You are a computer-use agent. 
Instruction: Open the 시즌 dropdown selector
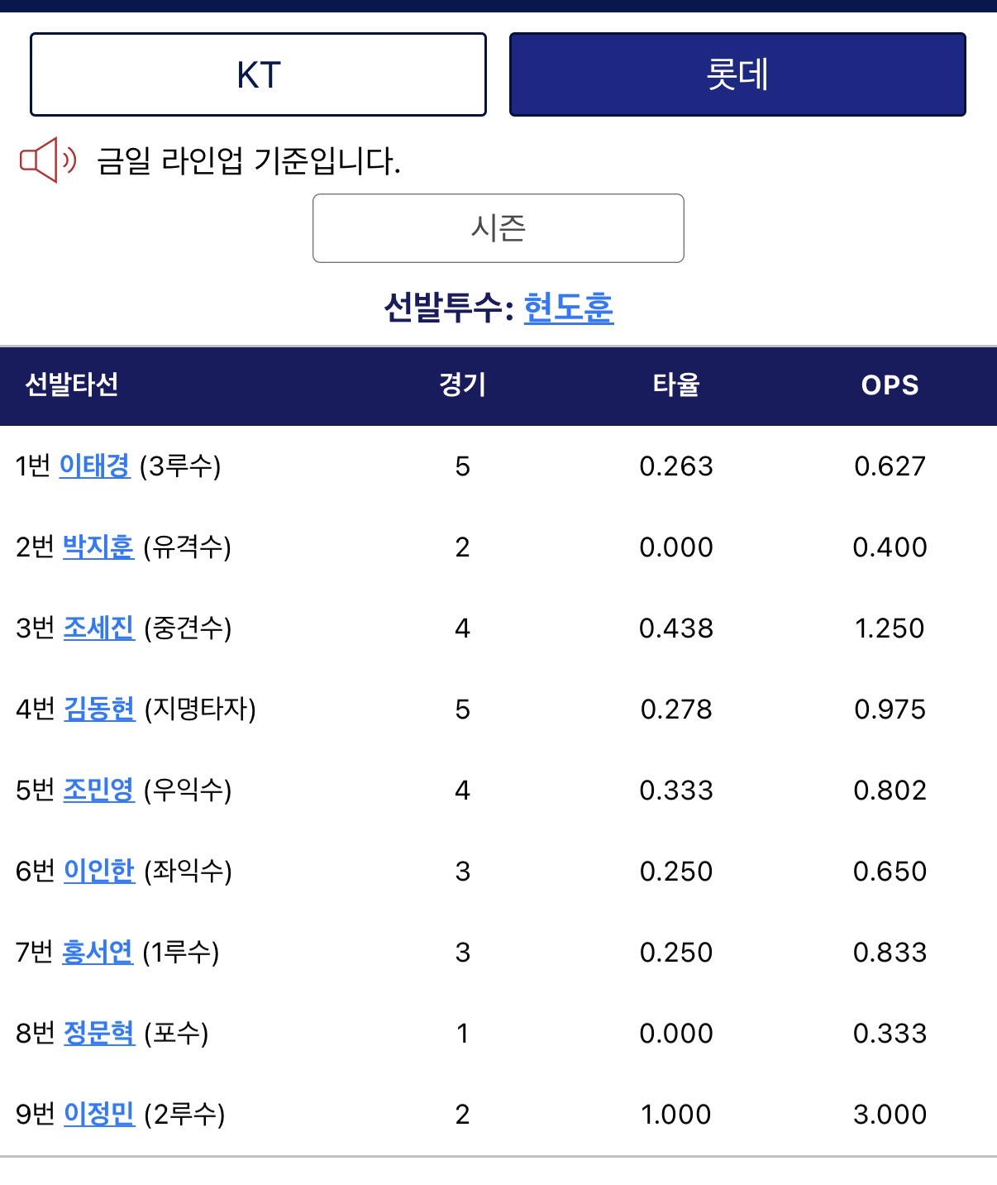tap(498, 228)
